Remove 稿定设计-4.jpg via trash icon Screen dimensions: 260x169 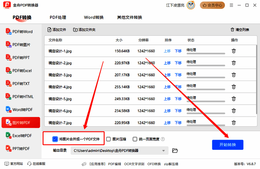click(234, 87)
